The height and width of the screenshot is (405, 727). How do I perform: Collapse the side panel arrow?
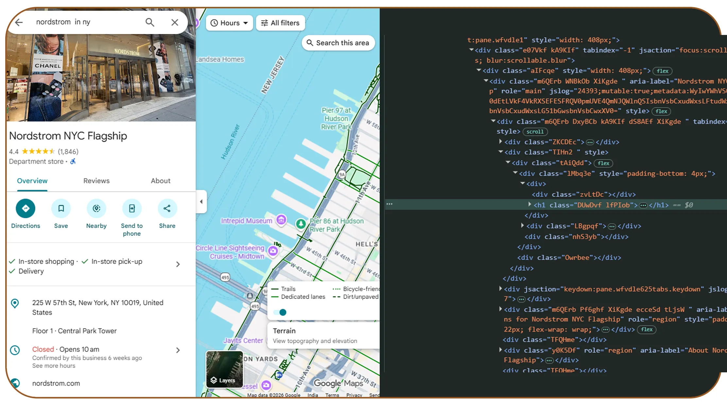coord(201,202)
